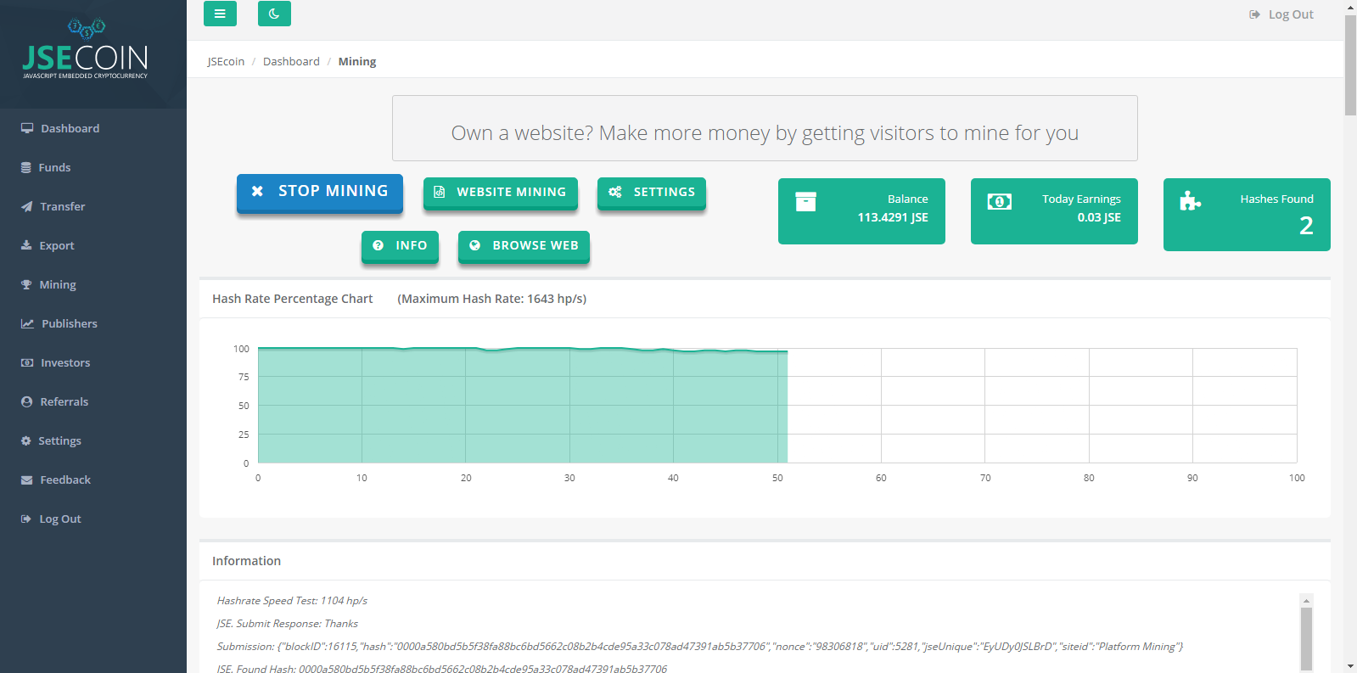Click the Info button
This screenshot has width=1357, height=673.
click(x=400, y=246)
